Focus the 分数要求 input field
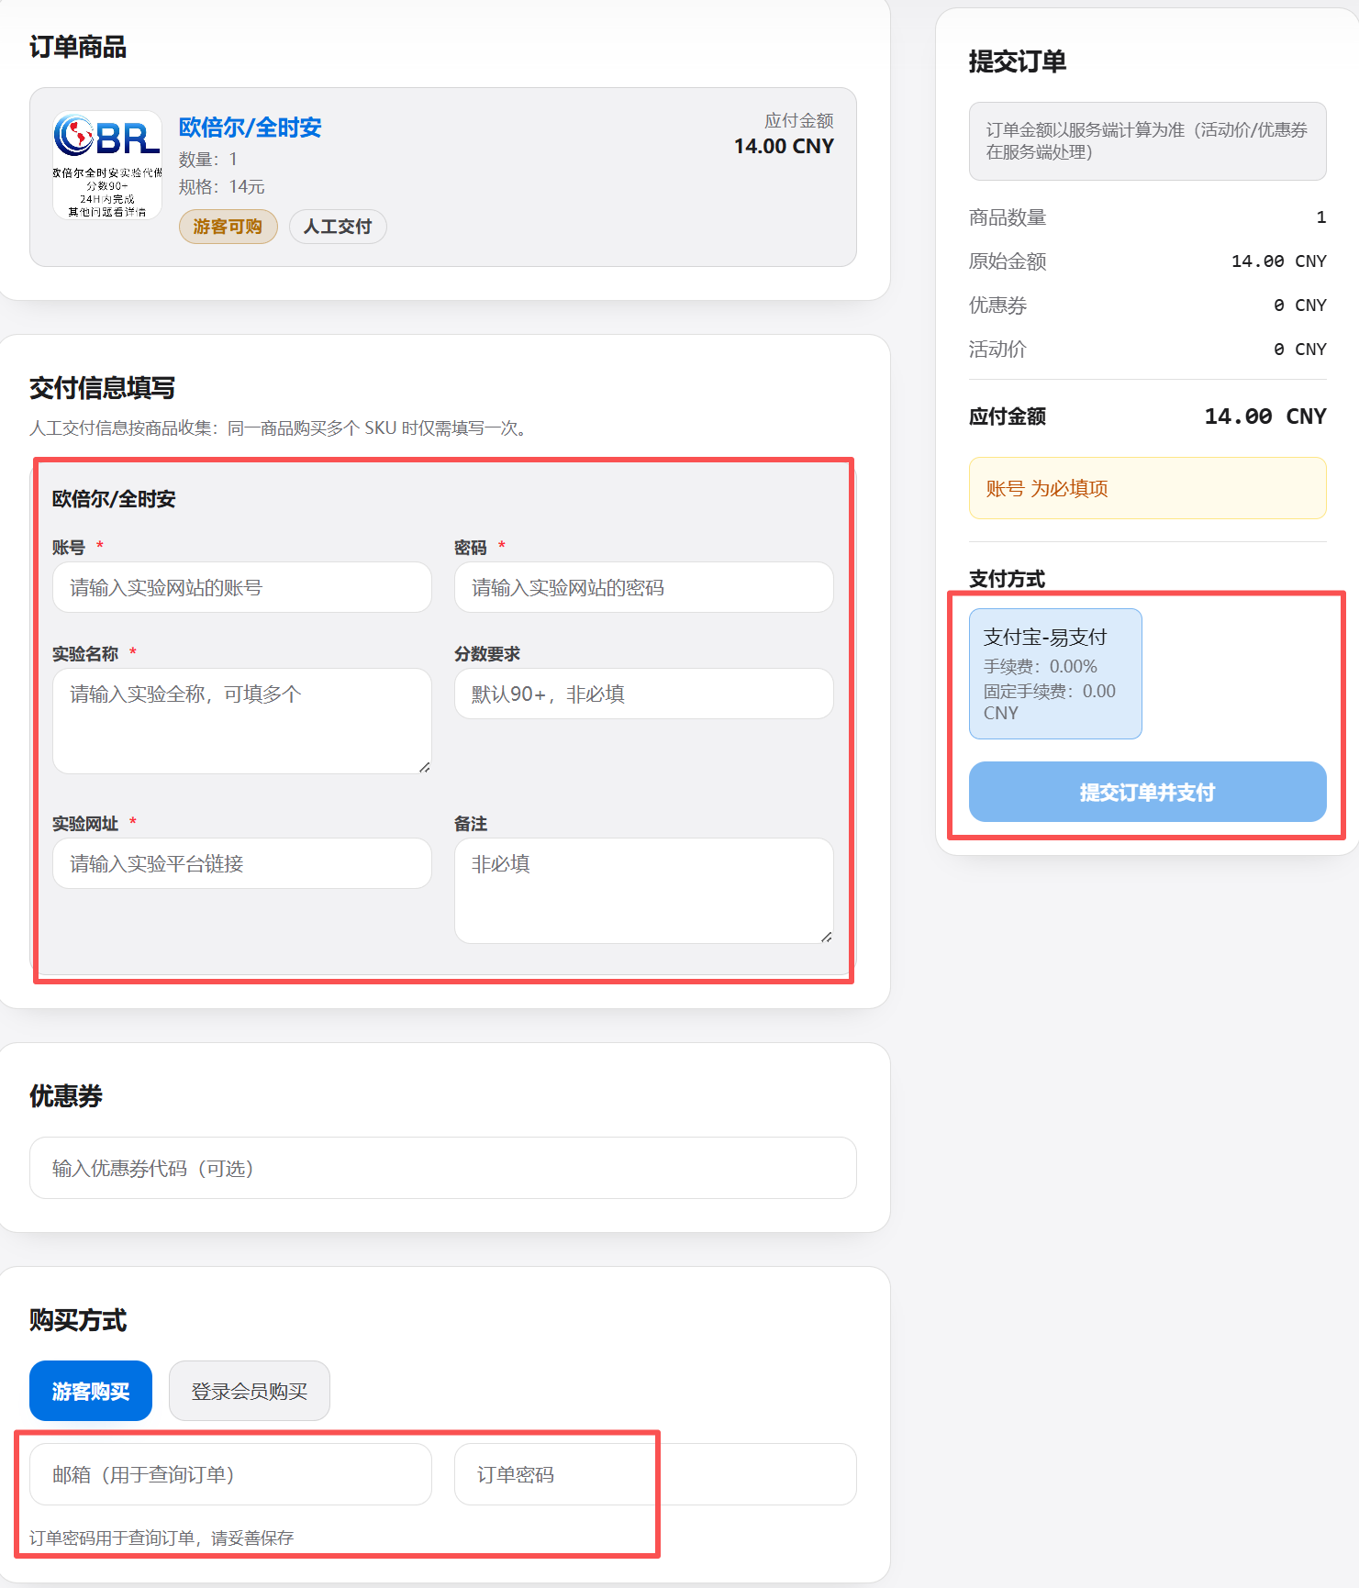Image resolution: width=1359 pixels, height=1588 pixels. click(x=644, y=694)
